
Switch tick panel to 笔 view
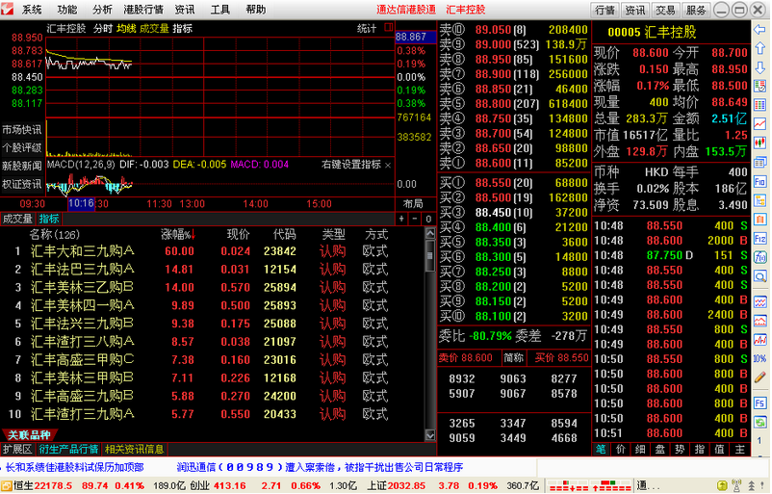pyautogui.click(x=601, y=449)
